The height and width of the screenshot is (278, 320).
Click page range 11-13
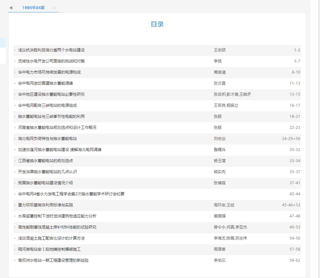[x=295, y=83]
